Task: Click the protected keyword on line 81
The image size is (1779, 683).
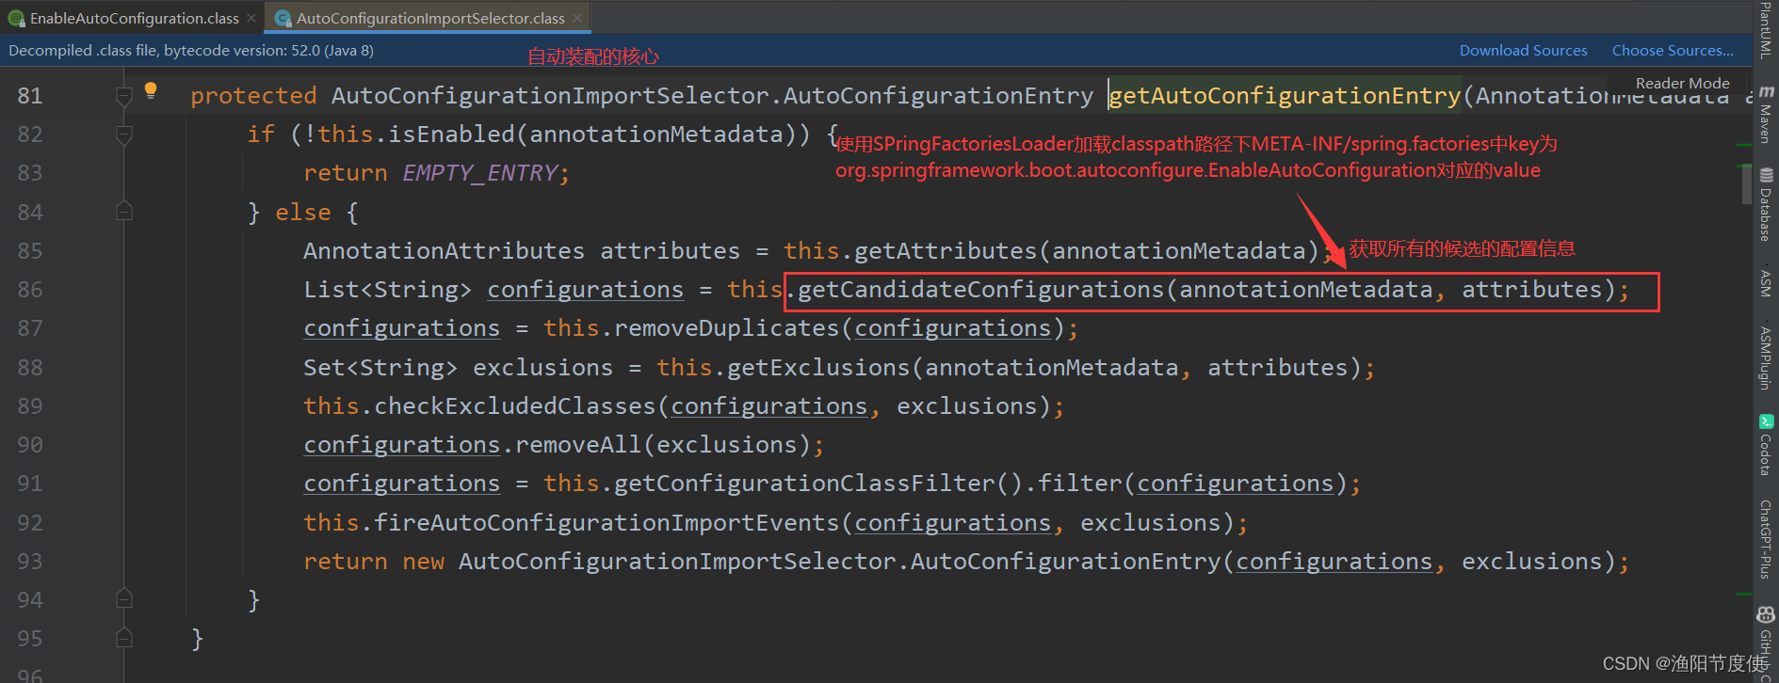Action: (253, 96)
